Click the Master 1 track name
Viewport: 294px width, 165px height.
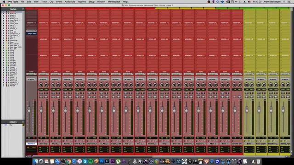click(31, 143)
